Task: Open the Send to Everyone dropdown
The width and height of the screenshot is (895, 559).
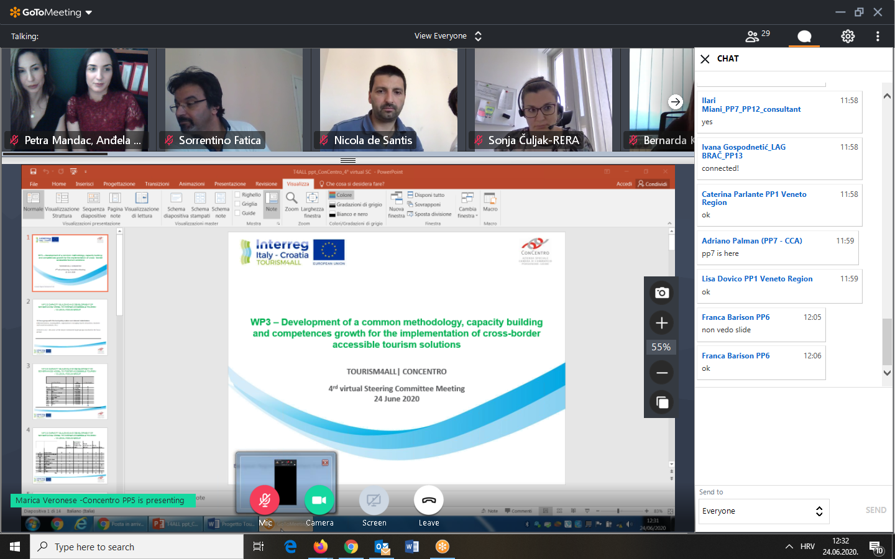Action: 763,511
